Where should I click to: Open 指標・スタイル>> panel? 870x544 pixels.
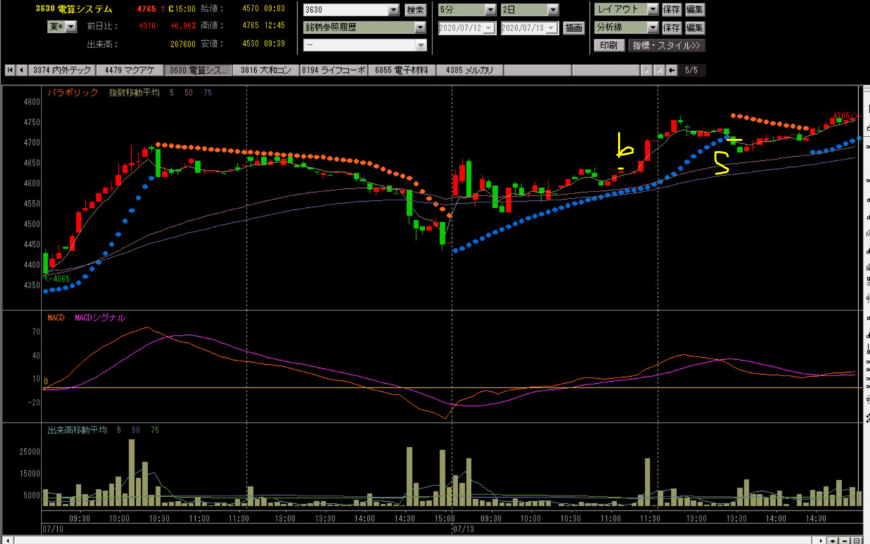coord(667,46)
